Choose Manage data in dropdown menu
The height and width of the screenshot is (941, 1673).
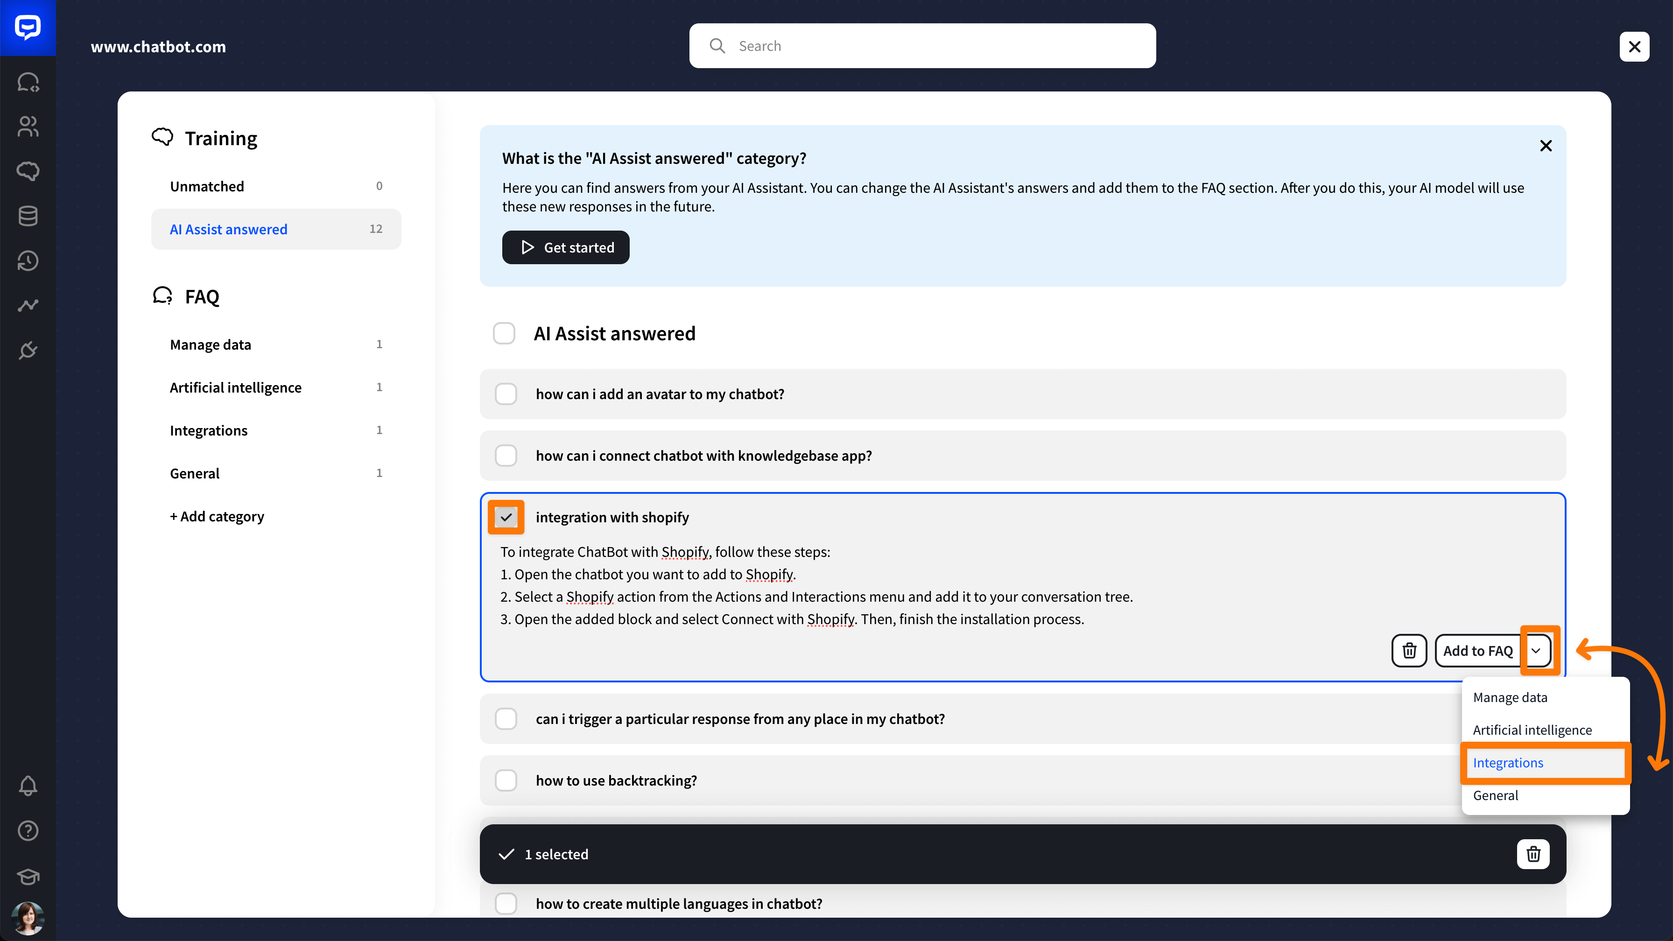tap(1545, 697)
